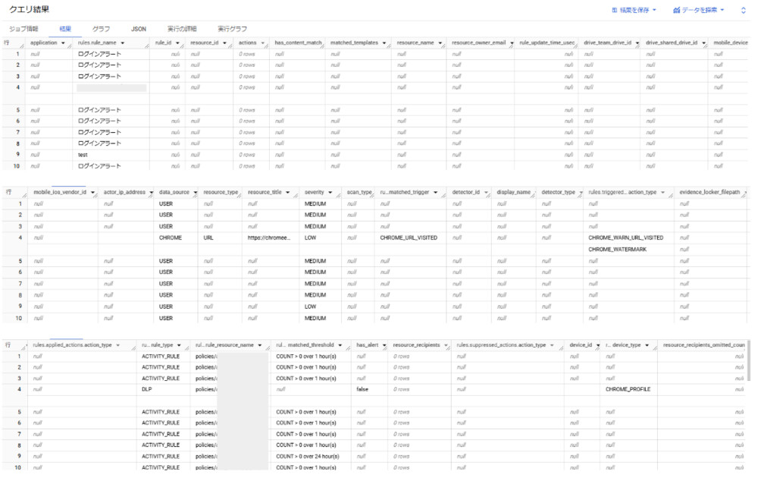Select the CHROME_URL_VISITED trigger cell

(x=409, y=238)
